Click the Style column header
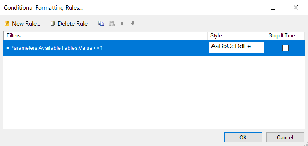308x146 pixels. (x=236, y=35)
